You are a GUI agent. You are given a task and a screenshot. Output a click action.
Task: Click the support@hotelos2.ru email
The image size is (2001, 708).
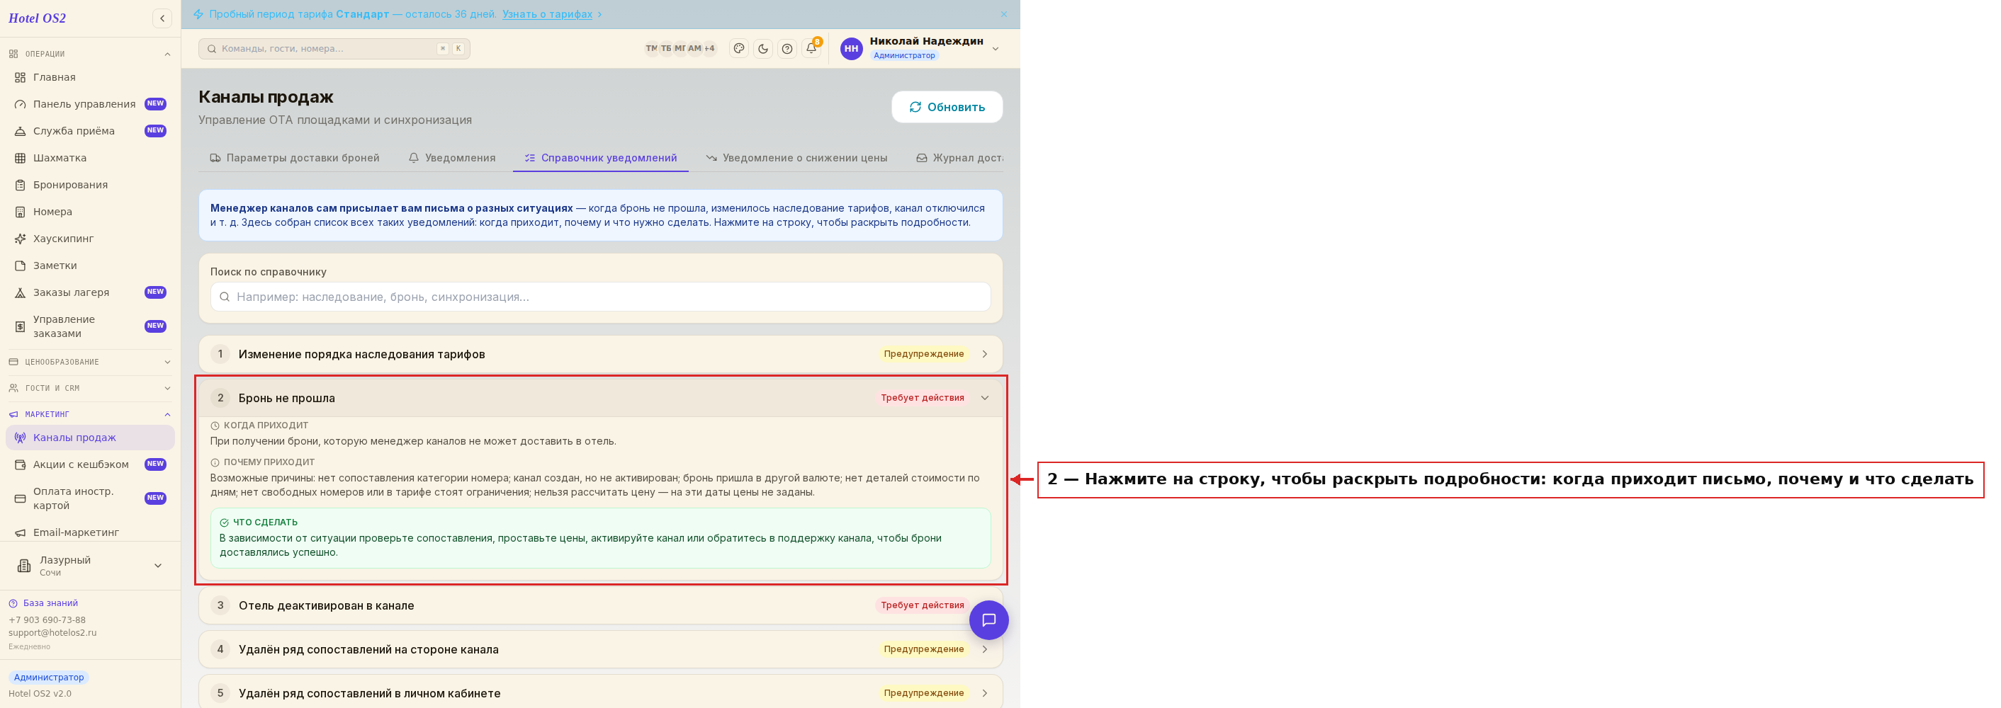tap(53, 633)
